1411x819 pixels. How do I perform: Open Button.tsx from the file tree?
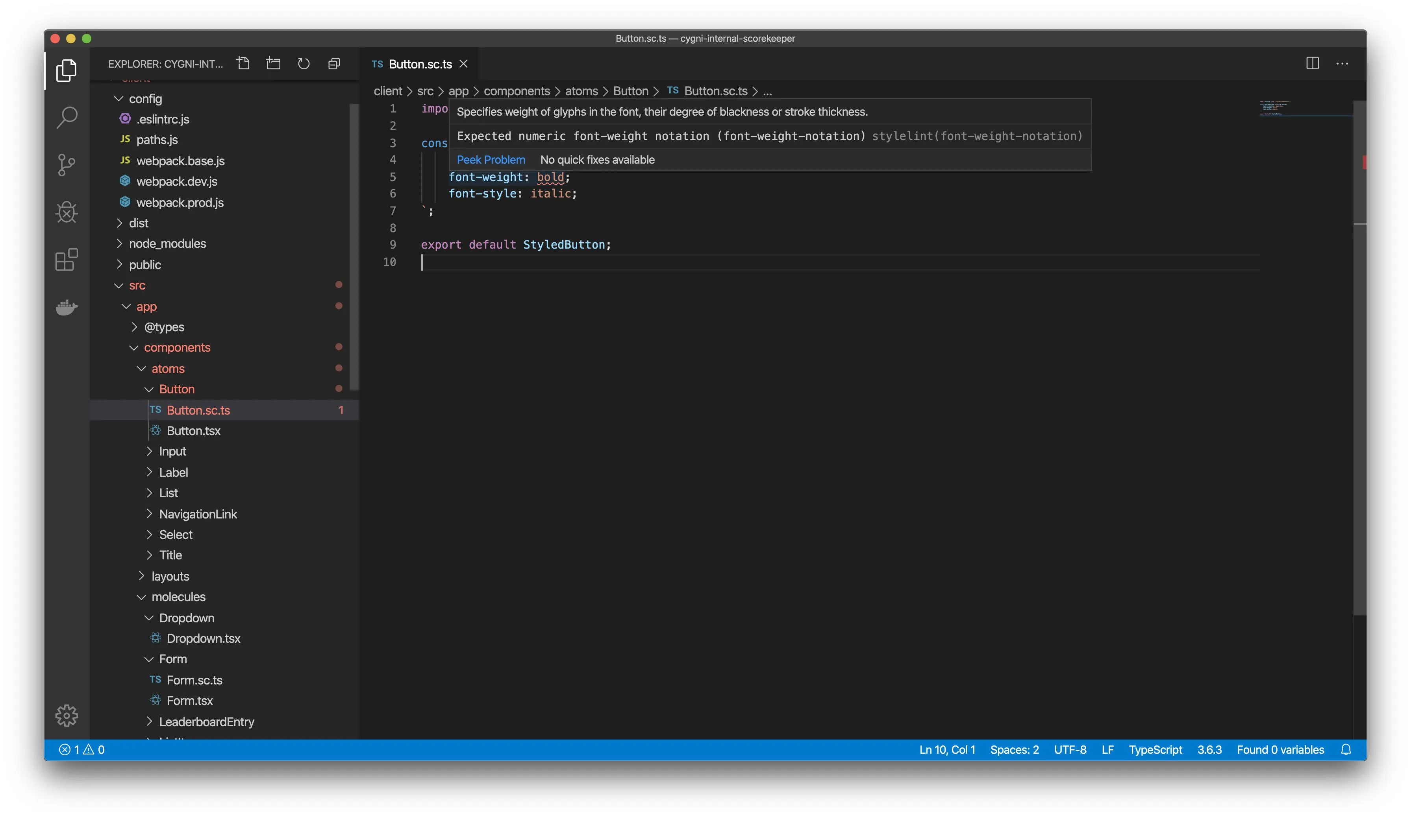click(x=193, y=431)
